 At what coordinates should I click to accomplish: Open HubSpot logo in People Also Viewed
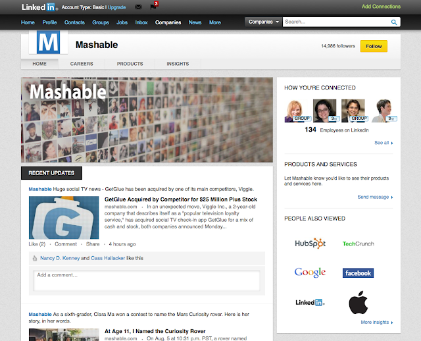310,243
